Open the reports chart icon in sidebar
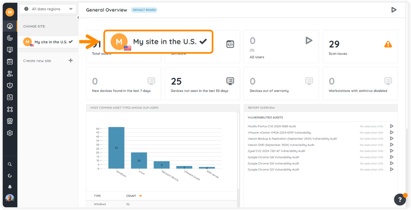Screen dimensions: 411x210 point(10,97)
